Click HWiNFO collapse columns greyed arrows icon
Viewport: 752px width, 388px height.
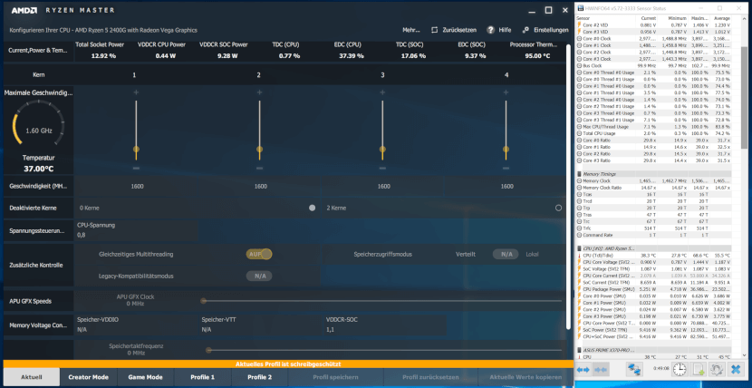pyautogui.click(x=601, y=369)
